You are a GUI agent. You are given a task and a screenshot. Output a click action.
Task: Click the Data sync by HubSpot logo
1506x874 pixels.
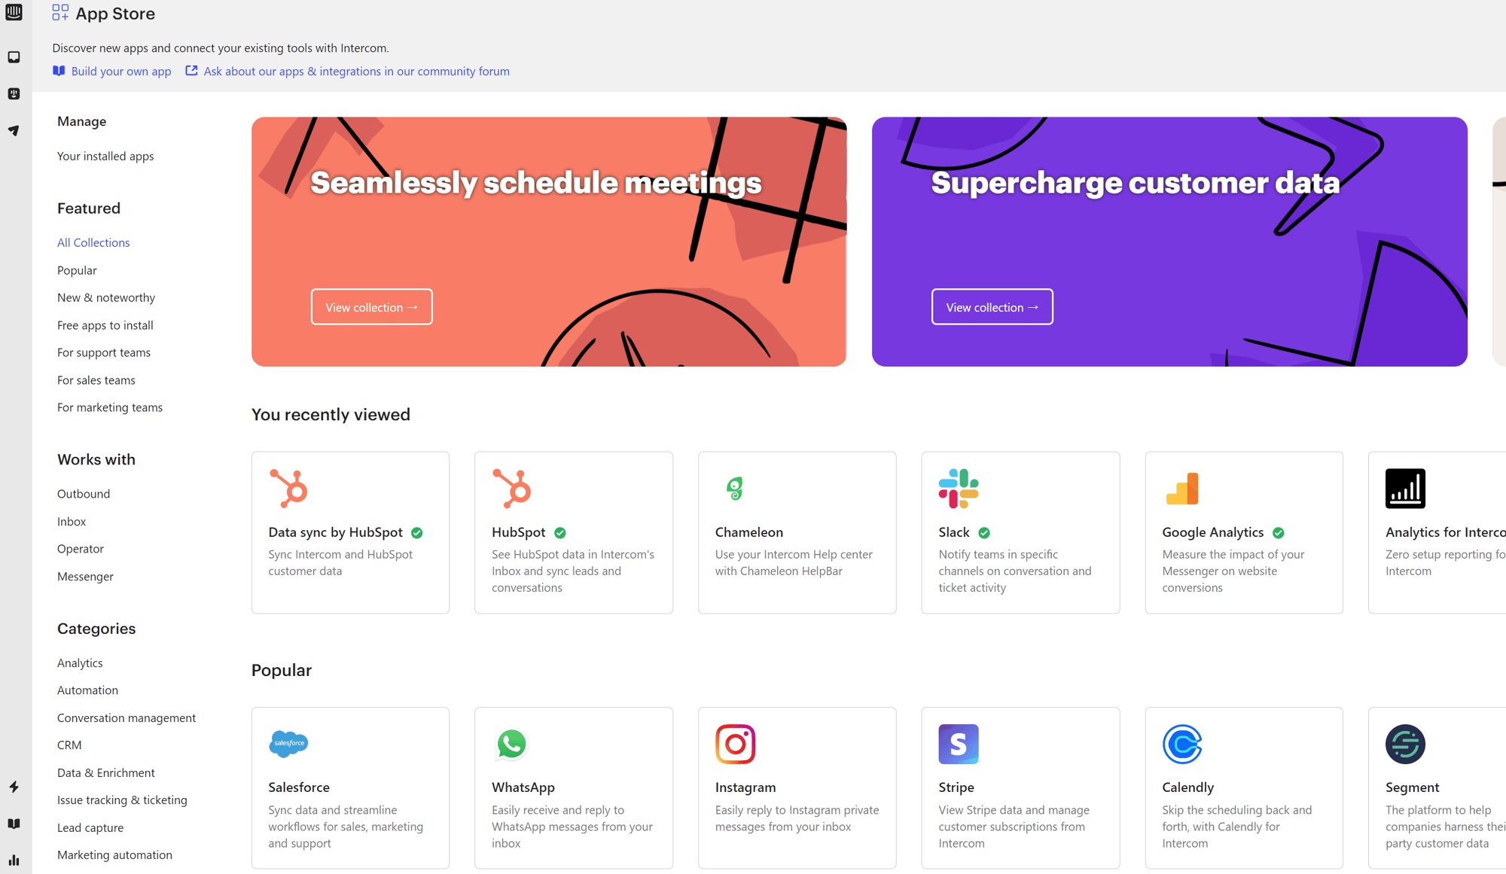click(x=288, y=488)
